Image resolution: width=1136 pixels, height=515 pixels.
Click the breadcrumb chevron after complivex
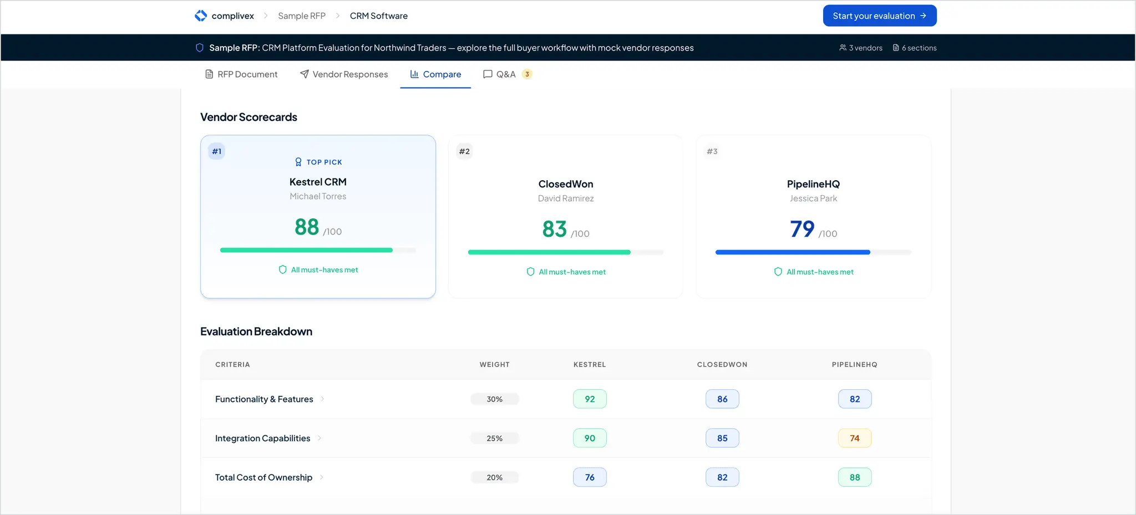pos(266,16)
